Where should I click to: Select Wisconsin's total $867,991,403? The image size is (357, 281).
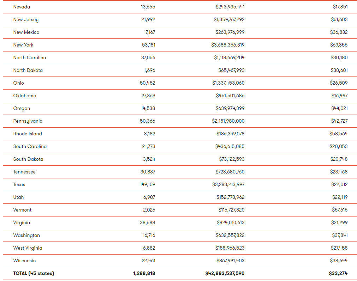click(x=231, y=261)
